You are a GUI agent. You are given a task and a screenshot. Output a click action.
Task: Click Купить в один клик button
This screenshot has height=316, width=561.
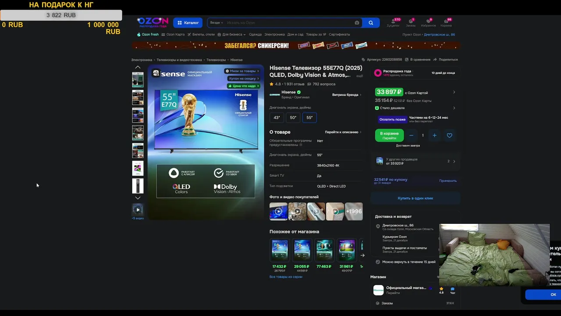pos(415,198)
